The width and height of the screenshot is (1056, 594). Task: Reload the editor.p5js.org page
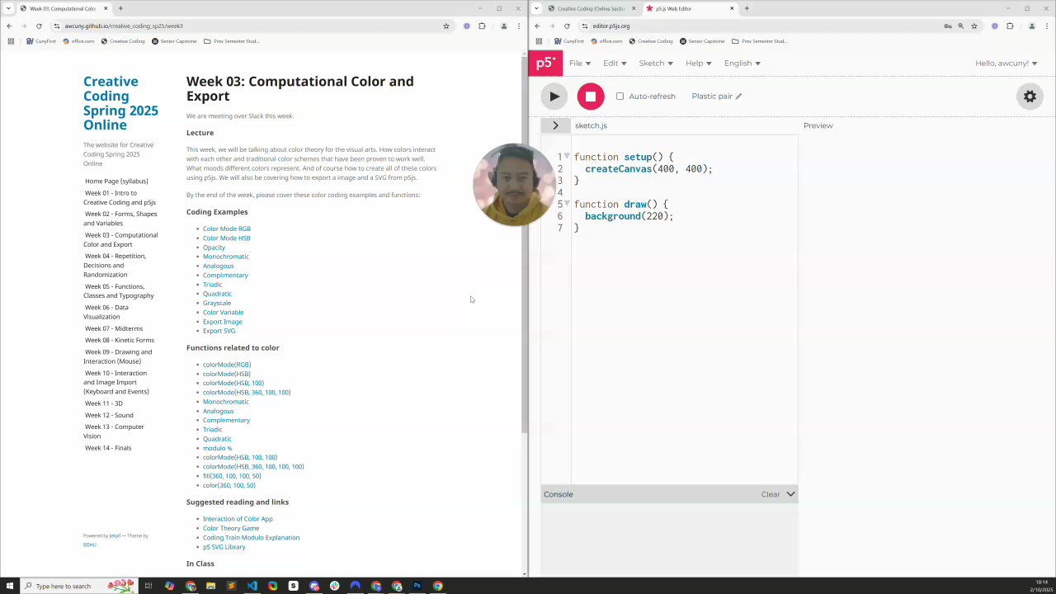[x=567, y=26]
